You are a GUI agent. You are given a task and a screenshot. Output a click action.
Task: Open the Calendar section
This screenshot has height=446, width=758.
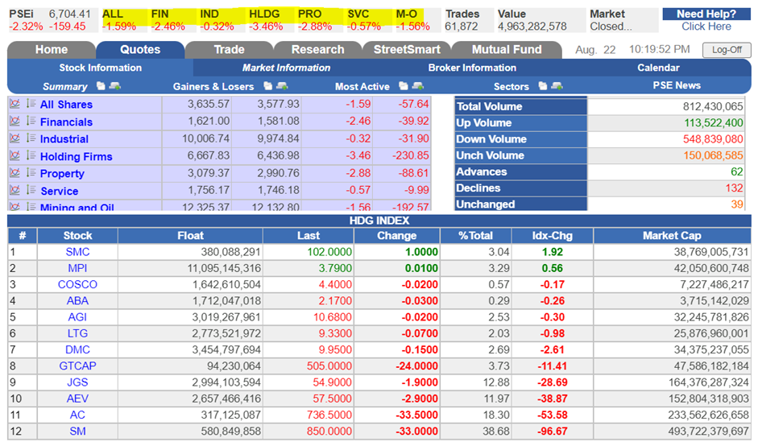(x=658, y=68)
